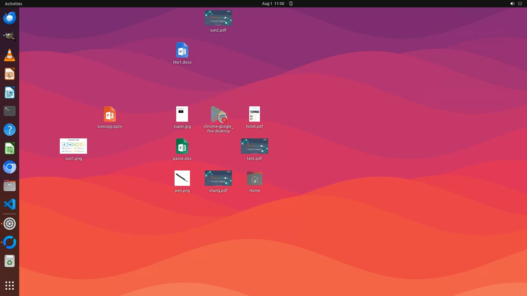Expand the system menu via power icon
527x296 pixels.
[x=520, y=4]
